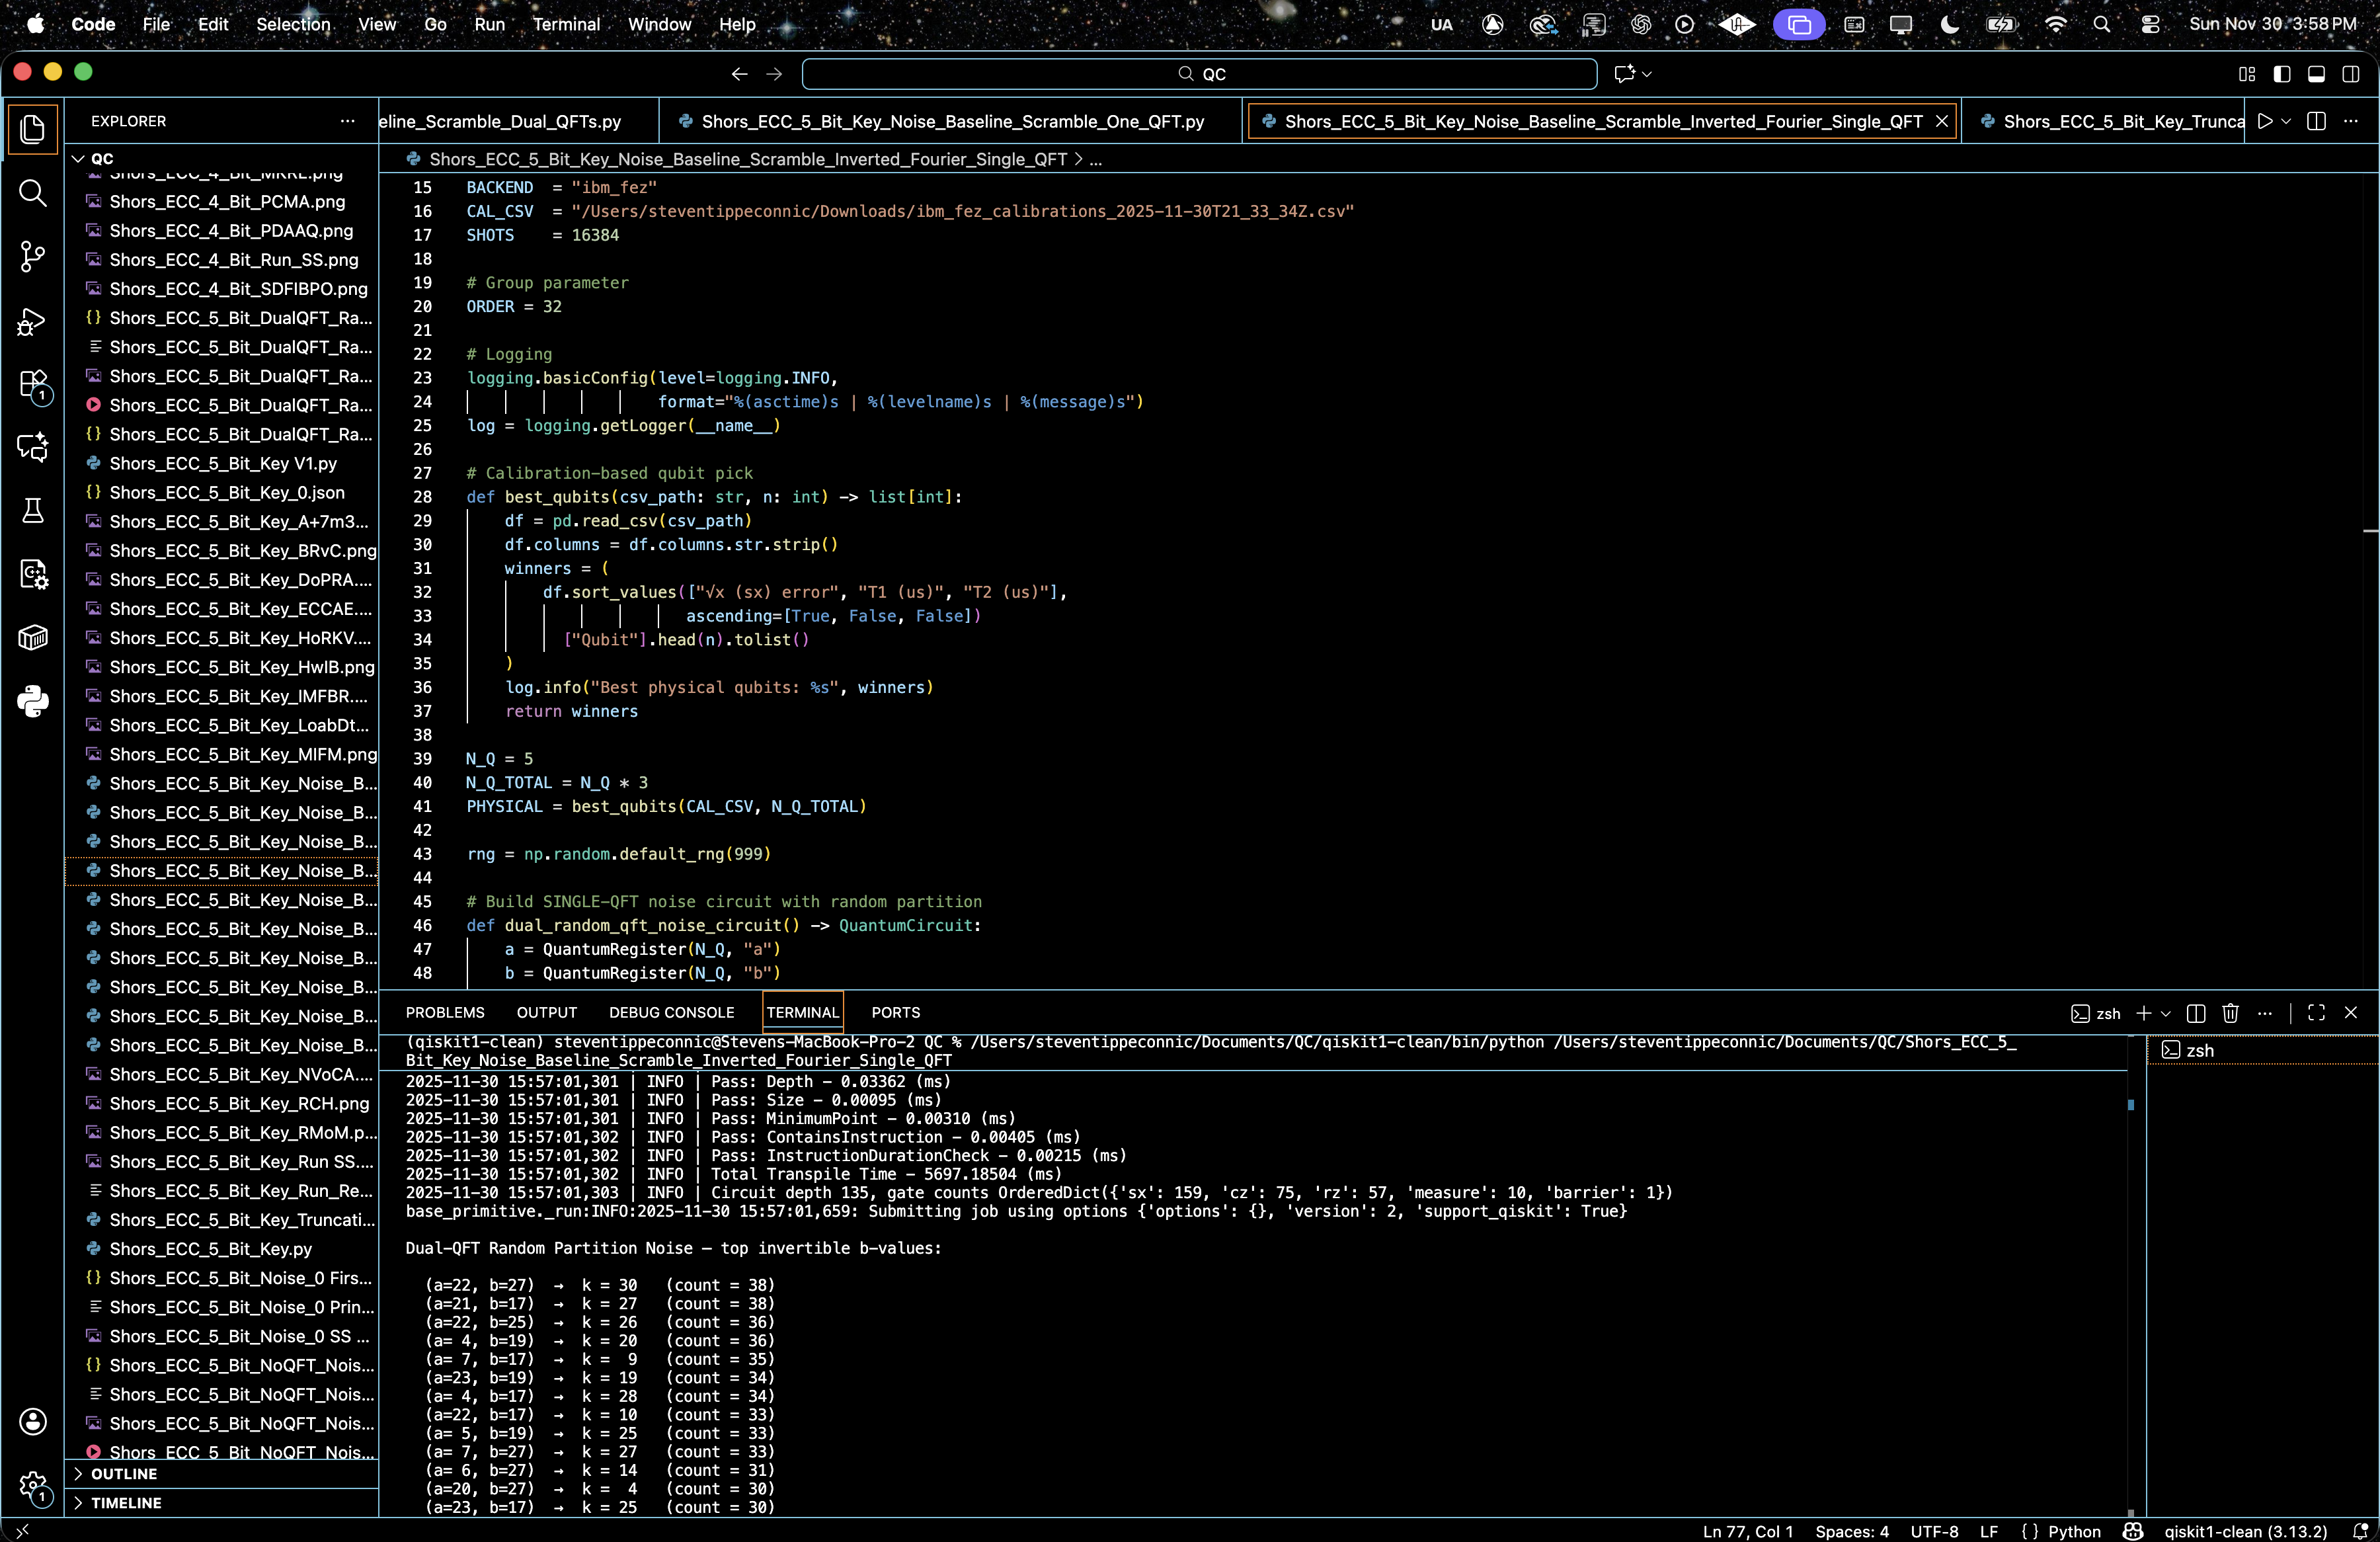Open Shors_ECC_5_Bit_Key.py in explorer
The width and height of the screenshot is (2380, 1542).
click(x=211, y=1249)
